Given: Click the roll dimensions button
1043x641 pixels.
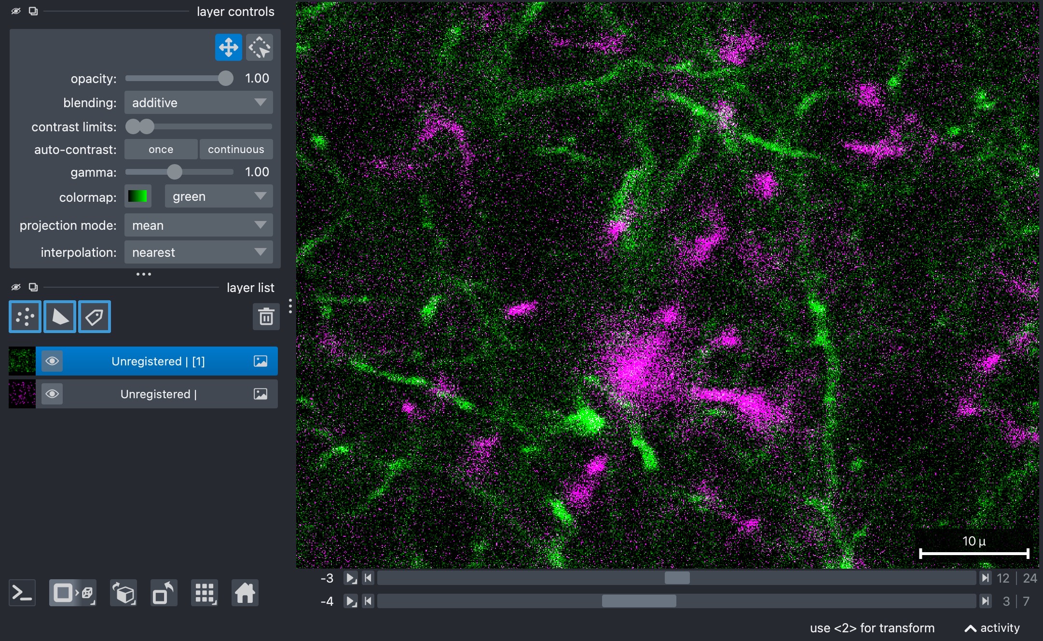Looking at the screenshot, I should coord(124,593).
